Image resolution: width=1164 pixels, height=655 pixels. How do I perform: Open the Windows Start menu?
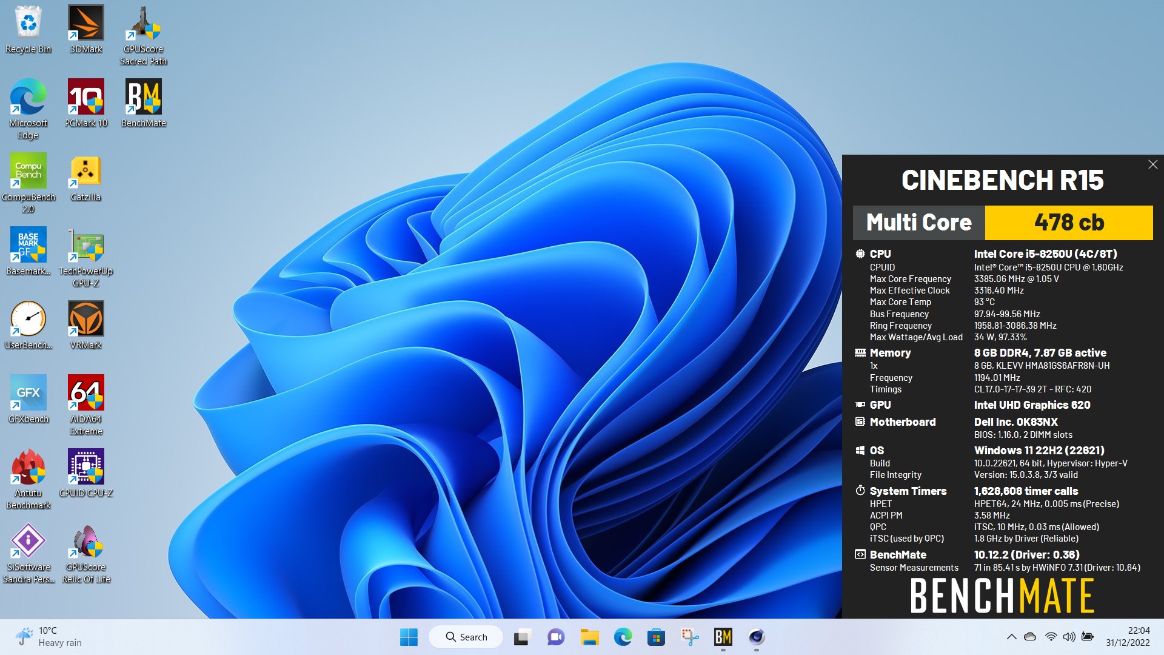click(409, 637)
